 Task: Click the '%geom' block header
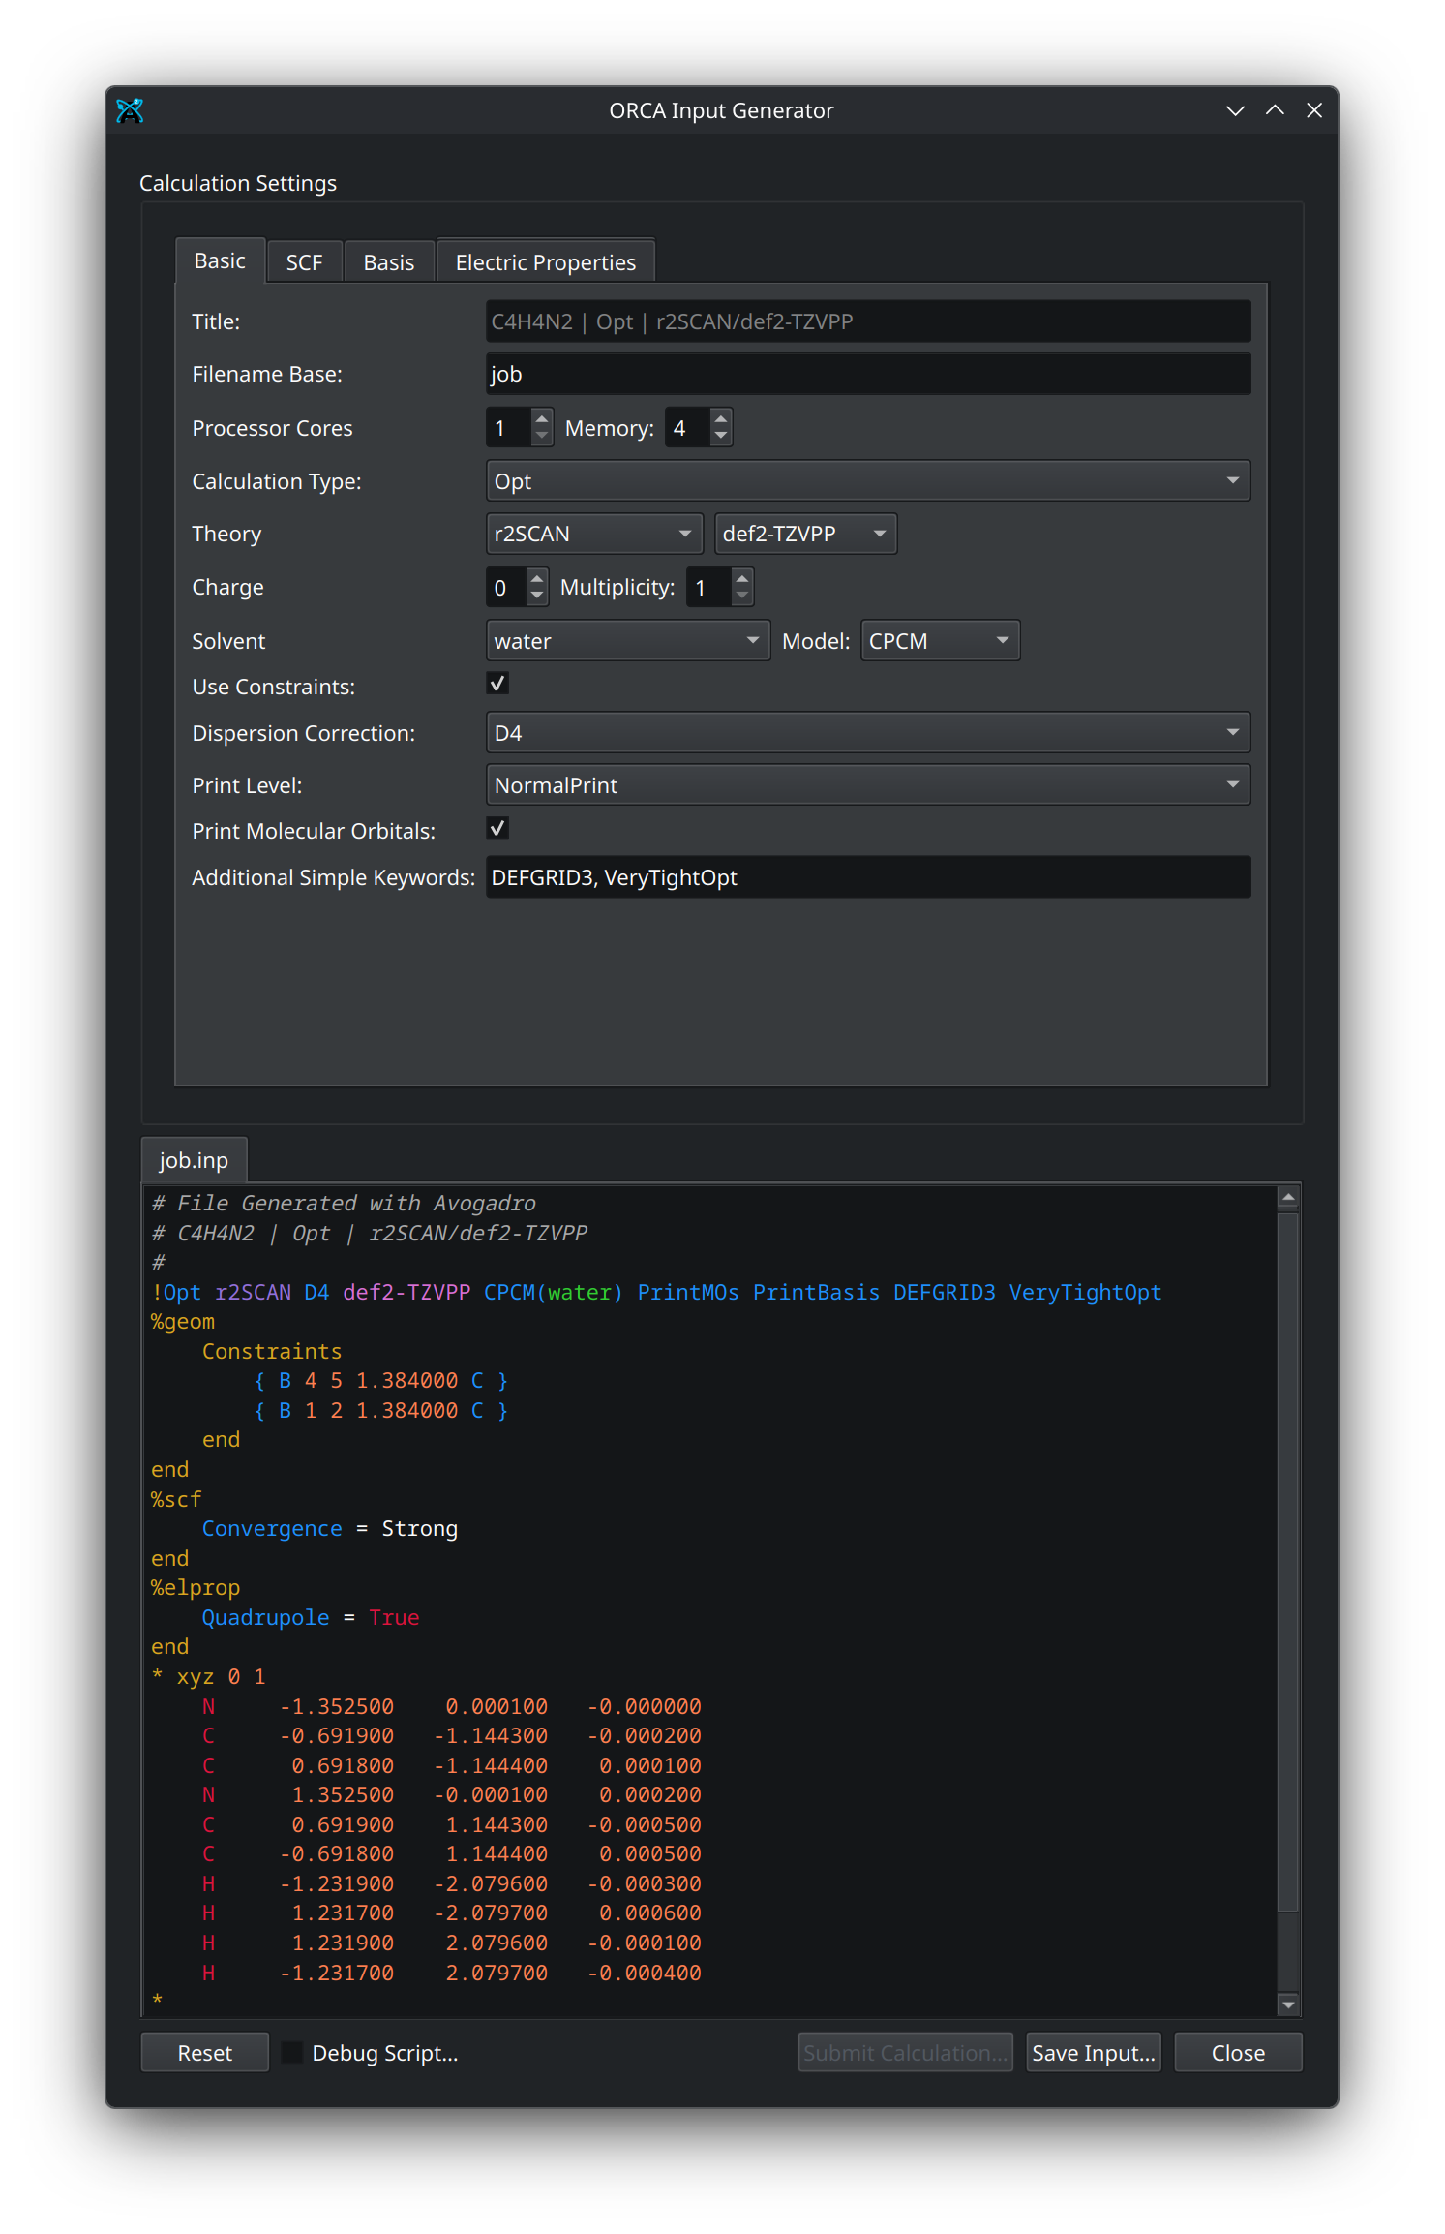tap(183, 1322)
